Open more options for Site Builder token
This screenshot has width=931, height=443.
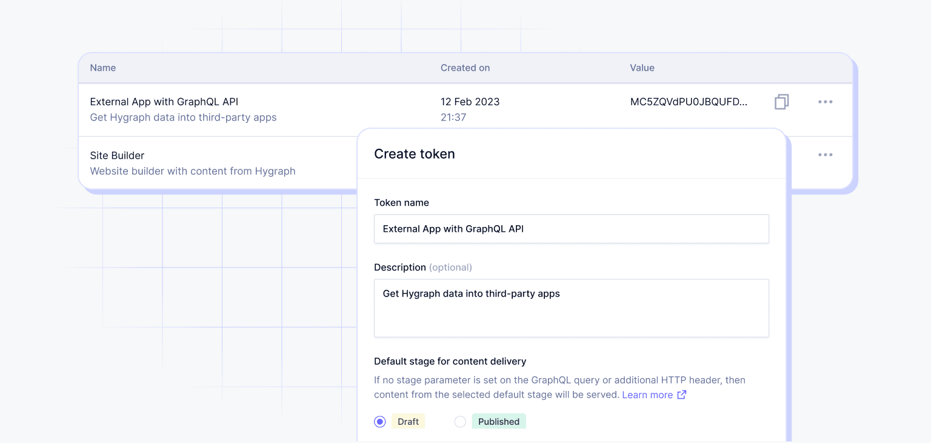(825, 155)
